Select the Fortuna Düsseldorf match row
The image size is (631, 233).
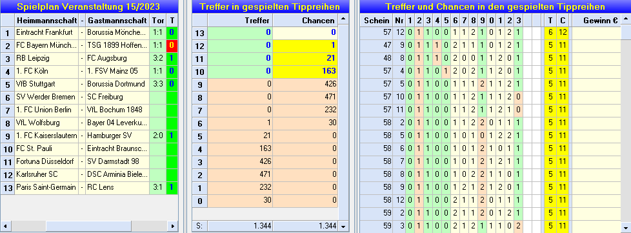click(x=88, y=161)
